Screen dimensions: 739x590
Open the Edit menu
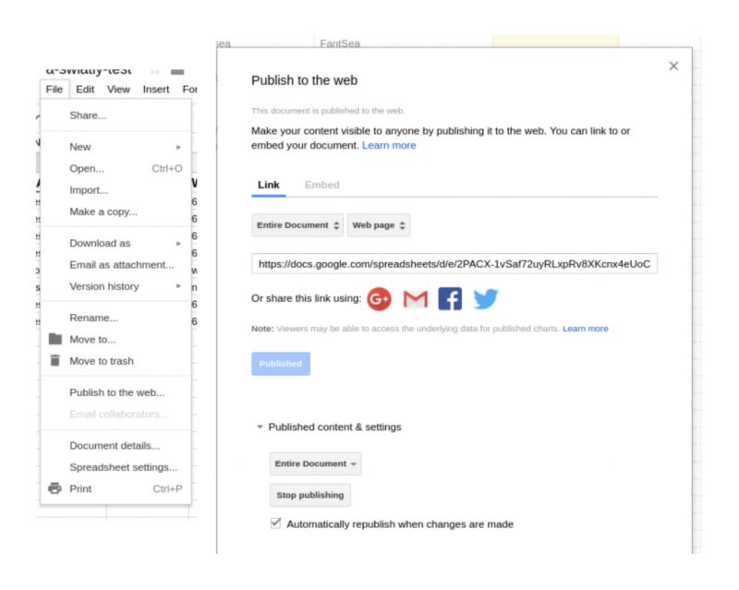point(83,90)
